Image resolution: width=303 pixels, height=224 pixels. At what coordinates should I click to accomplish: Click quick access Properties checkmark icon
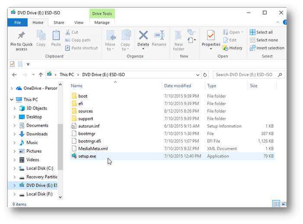point(12,64)
